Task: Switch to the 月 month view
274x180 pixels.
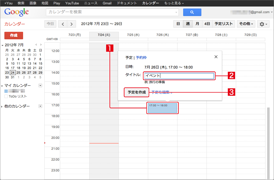Action: 197,24
